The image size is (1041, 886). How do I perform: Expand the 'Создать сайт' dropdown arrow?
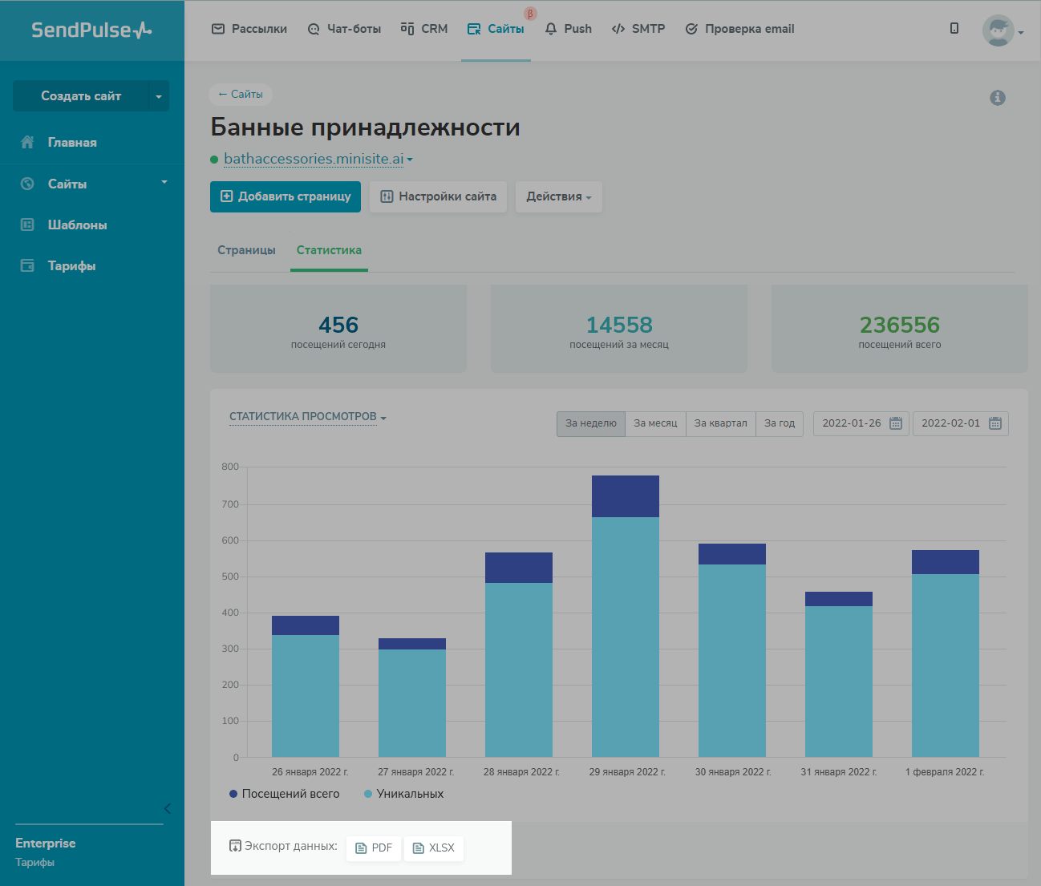[159, 96]
